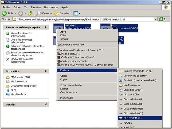Open Atrás history dropdown arrow
The height and width of the screenshot is (129, 172).
[x=16, y=13]
